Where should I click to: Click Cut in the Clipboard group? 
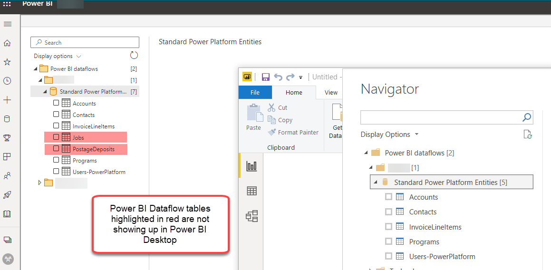pyautogui.click(x=278, y=107)
